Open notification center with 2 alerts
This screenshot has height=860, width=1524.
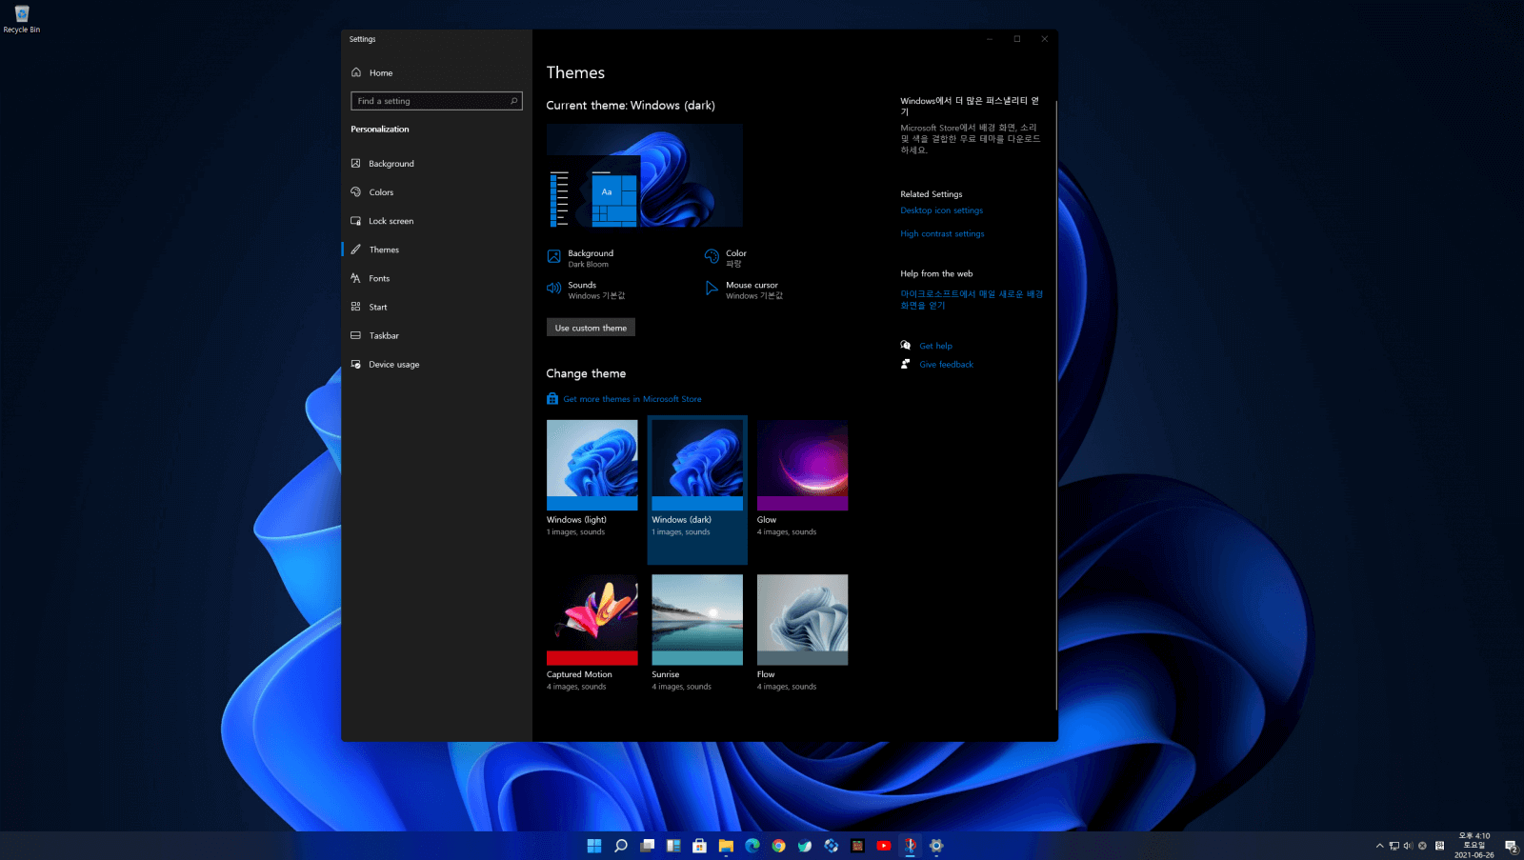point(1512,846)
